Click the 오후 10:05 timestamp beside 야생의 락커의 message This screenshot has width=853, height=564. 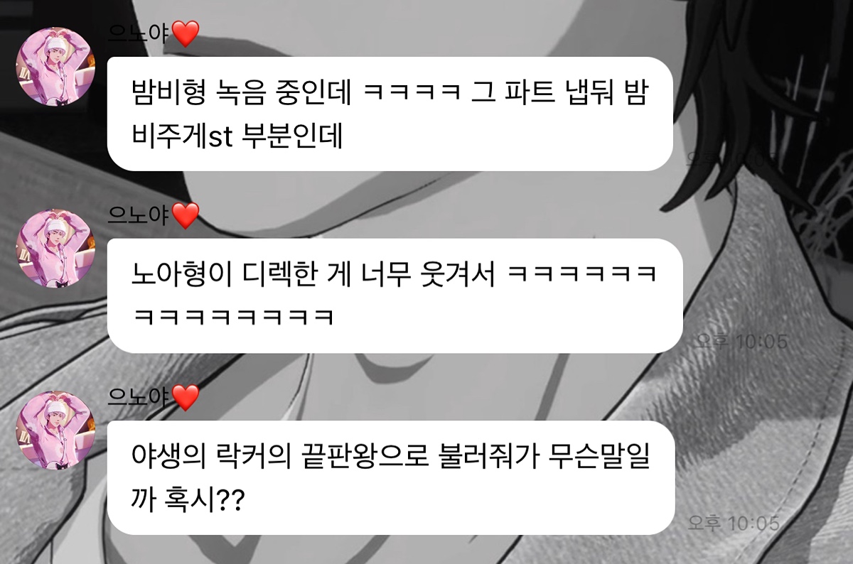734,524
